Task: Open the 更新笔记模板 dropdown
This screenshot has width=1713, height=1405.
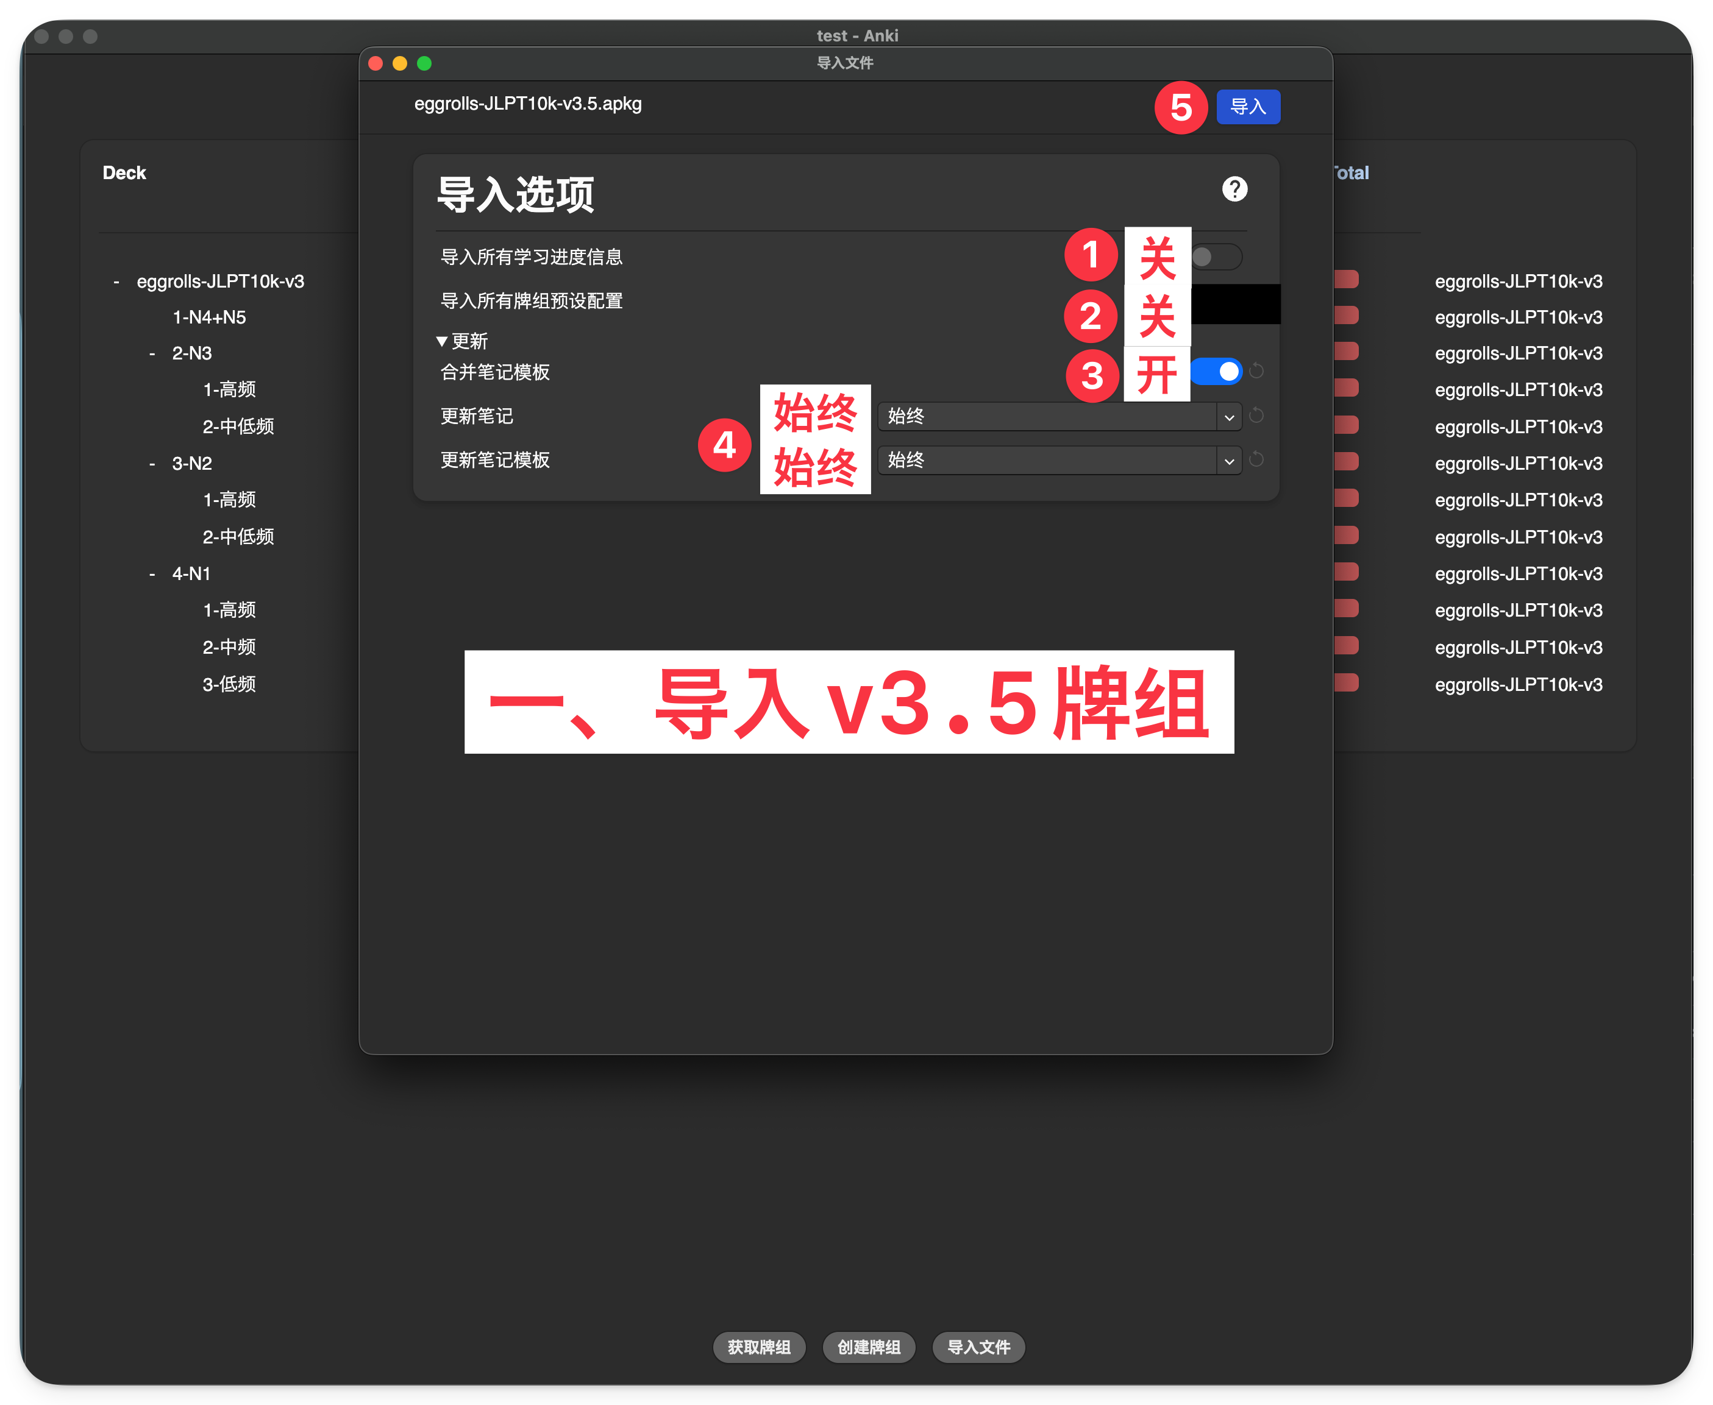Action: coord(1059,459)
